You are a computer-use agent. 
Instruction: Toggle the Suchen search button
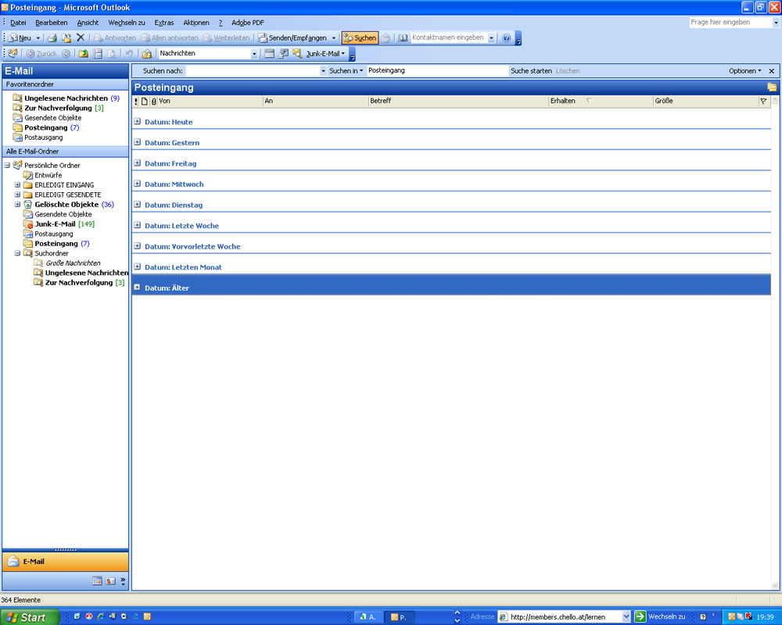point(360,37)
